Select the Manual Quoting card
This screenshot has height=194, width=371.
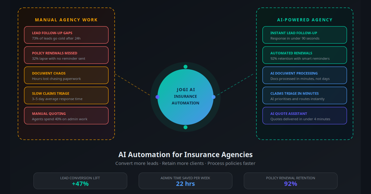(x=66, y=115)
